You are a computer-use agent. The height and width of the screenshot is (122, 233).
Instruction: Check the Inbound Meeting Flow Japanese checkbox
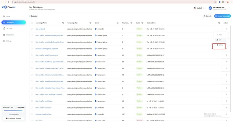tap(31, 49)
